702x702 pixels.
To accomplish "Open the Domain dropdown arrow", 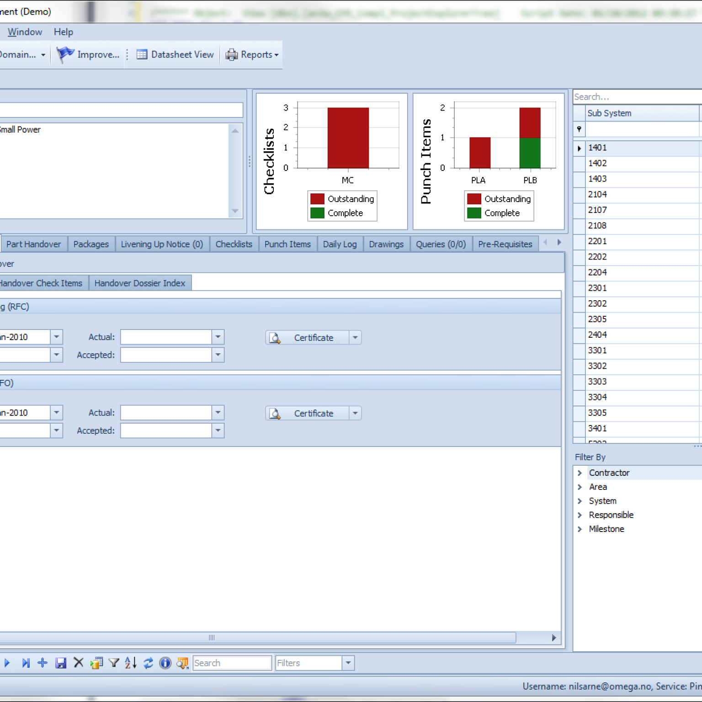I will tap(43, 55).
